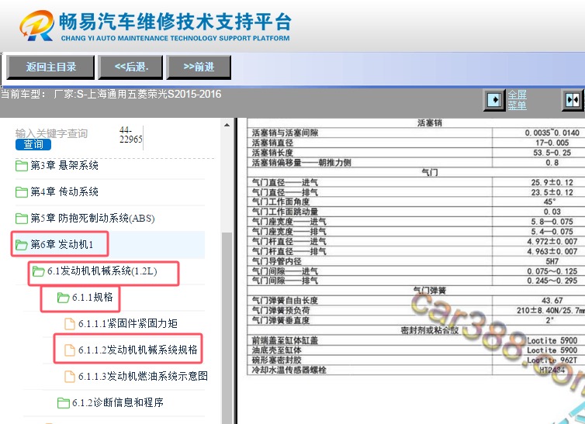The width and height of the screenshot is (585, 424).
Task: Click the collapse-panels double-arrow icon
Action: point(573,100)
